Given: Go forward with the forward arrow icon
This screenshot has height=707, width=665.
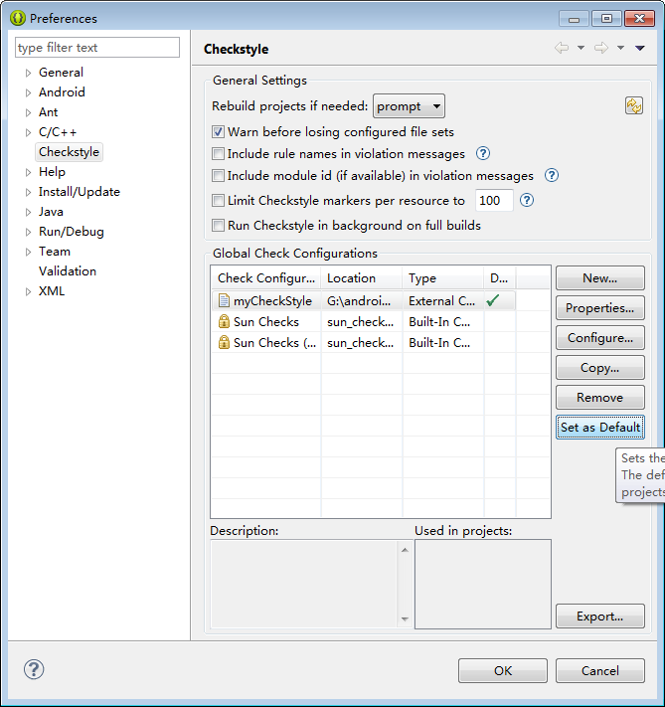Looking at the screenshot, I should pyautogui.click(x=601, y=48).
